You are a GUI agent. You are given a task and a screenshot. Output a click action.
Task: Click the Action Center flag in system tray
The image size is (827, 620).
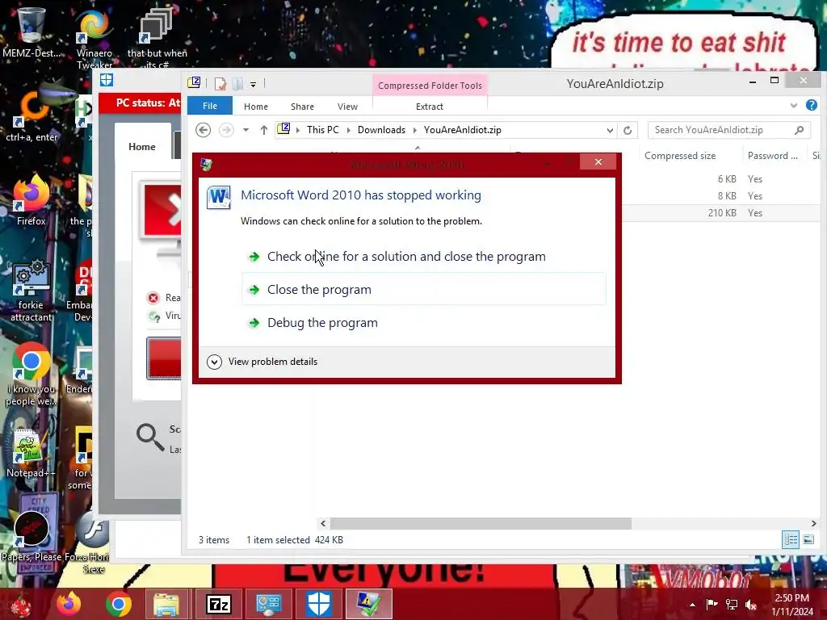[712, 604]
